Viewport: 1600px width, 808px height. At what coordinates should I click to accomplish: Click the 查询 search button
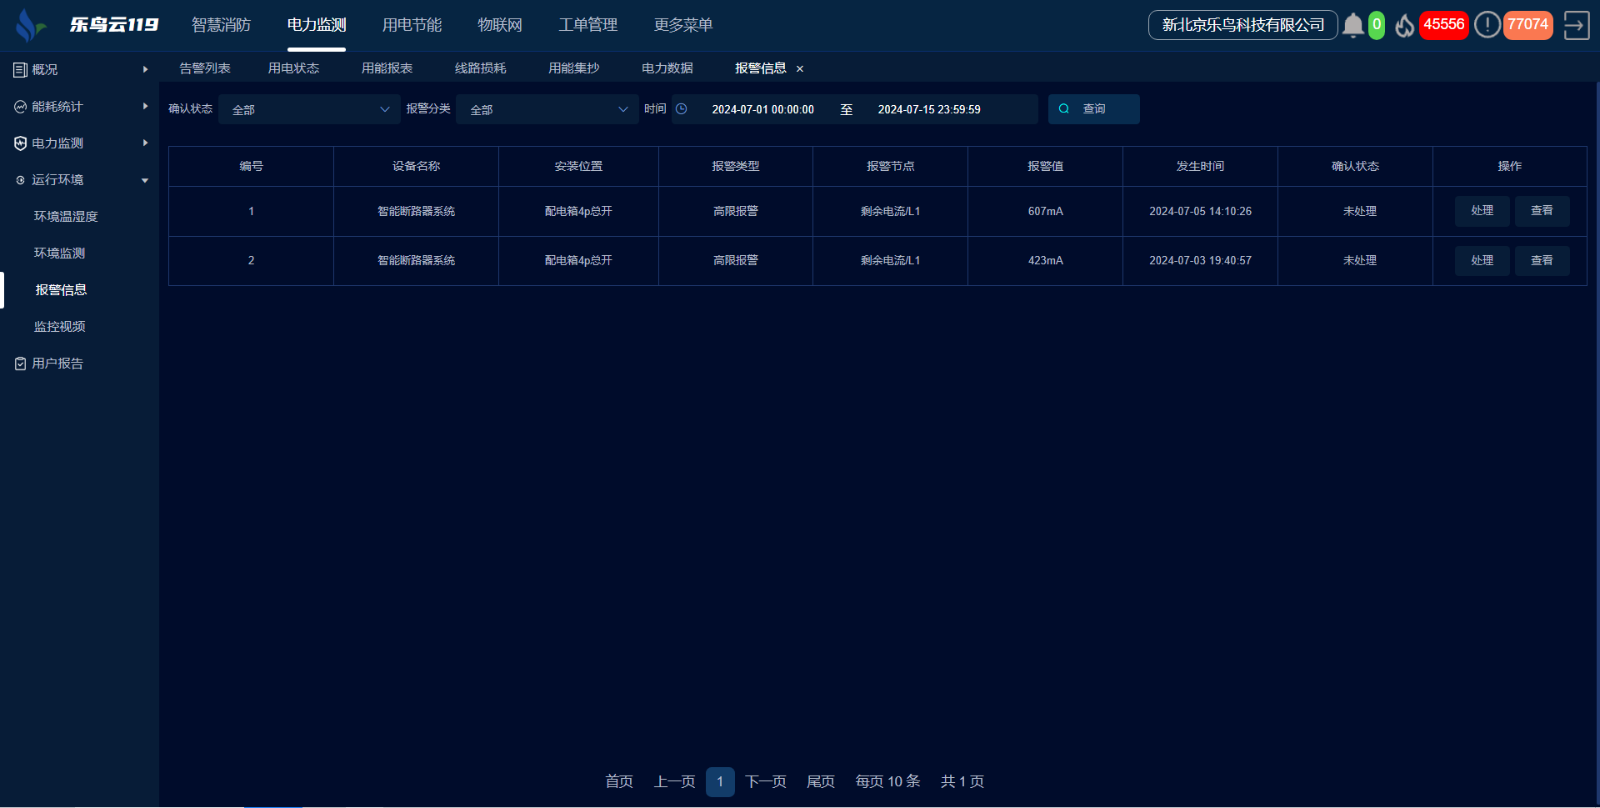(1093, 109)
